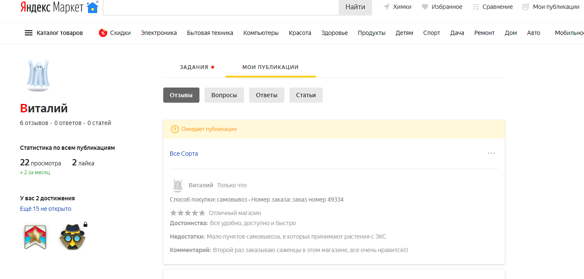The width and height of the screenshot is (584, 279).
Task: Click the Отличный магазин rating label
Action: [235, 213]
